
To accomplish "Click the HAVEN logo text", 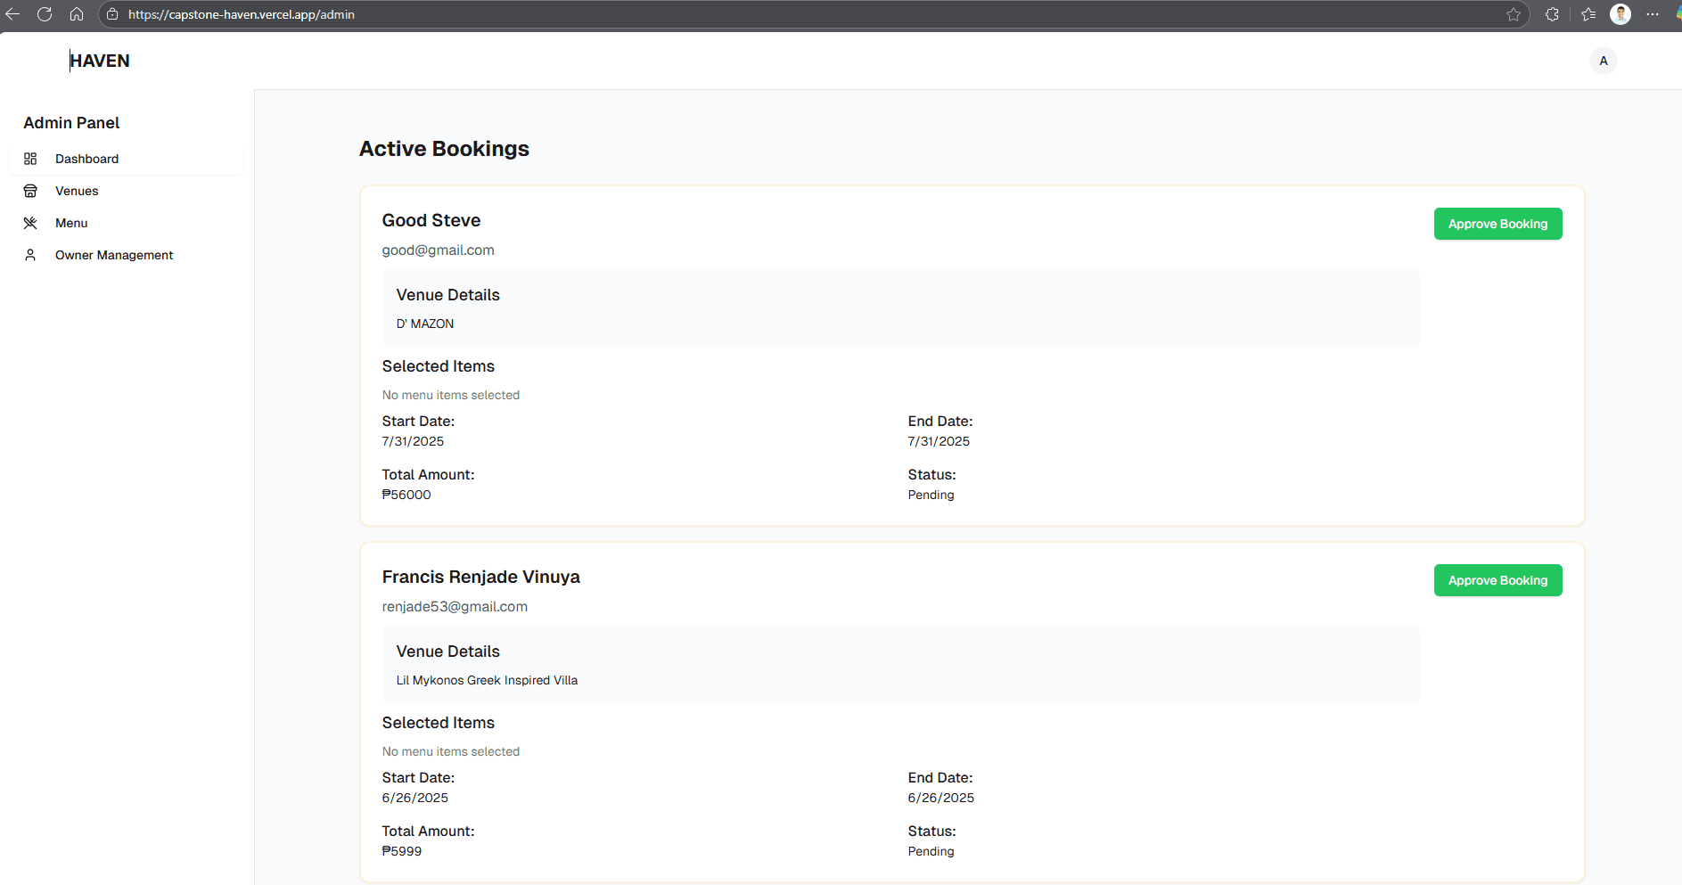I will coord(100,61).
